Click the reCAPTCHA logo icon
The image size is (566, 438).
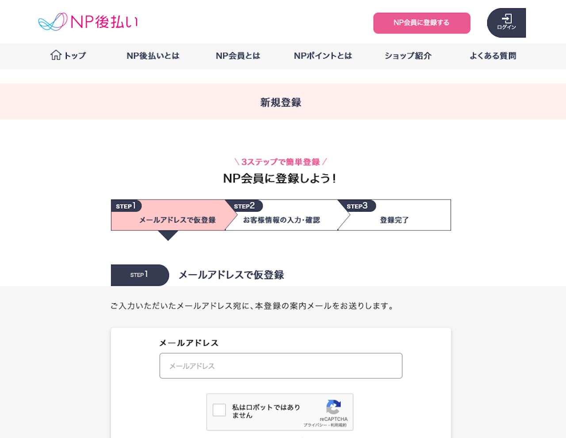point(333,407)
